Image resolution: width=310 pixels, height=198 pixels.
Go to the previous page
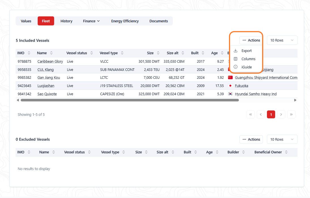pyautogui.click(x=261, y=114)
